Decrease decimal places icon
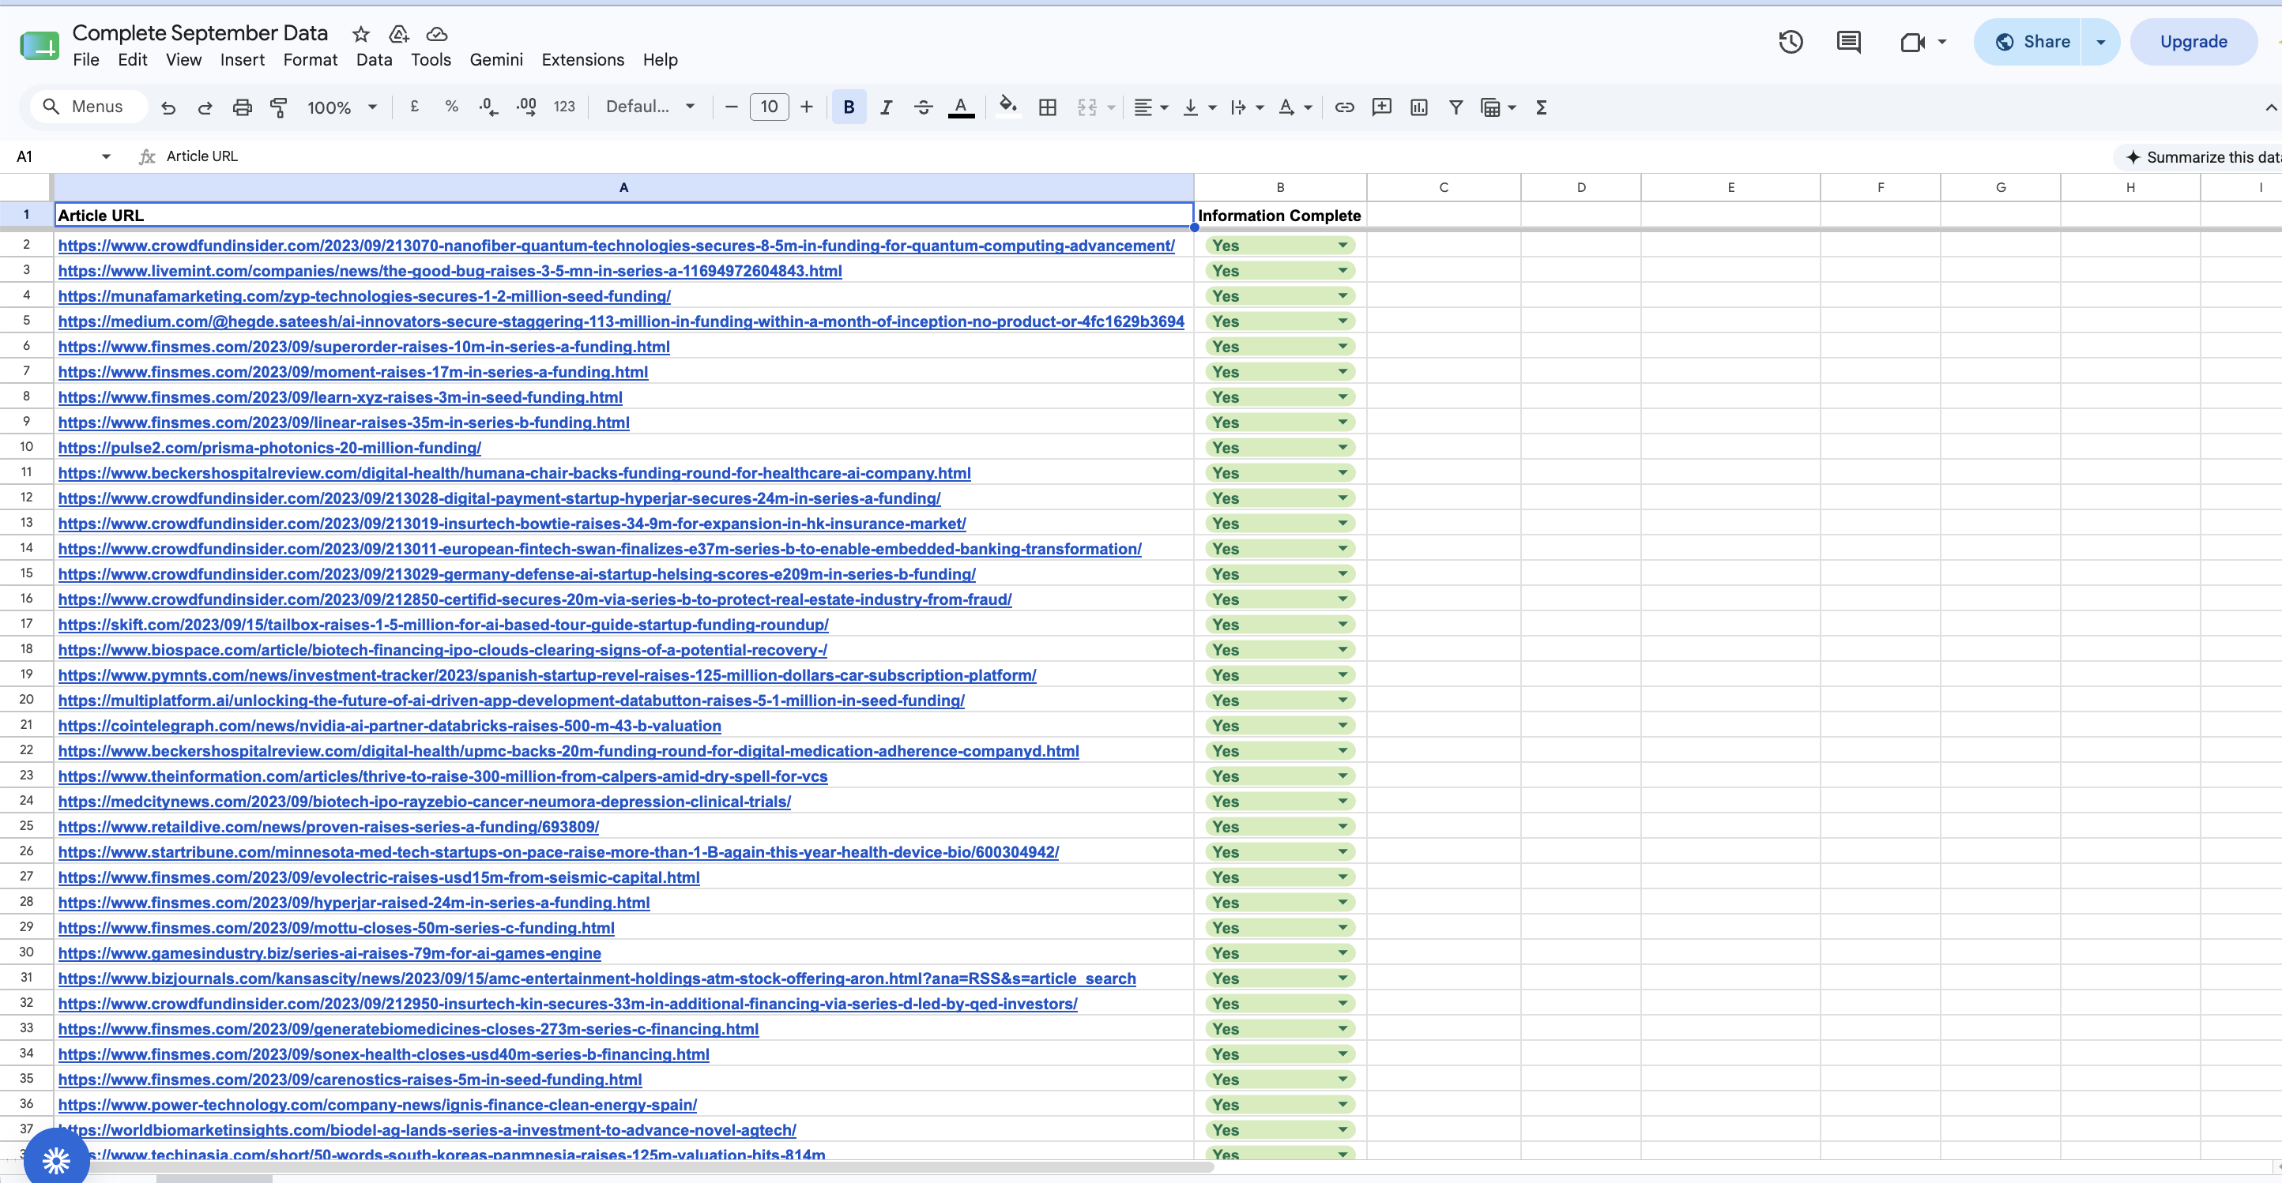 (489, 107)
